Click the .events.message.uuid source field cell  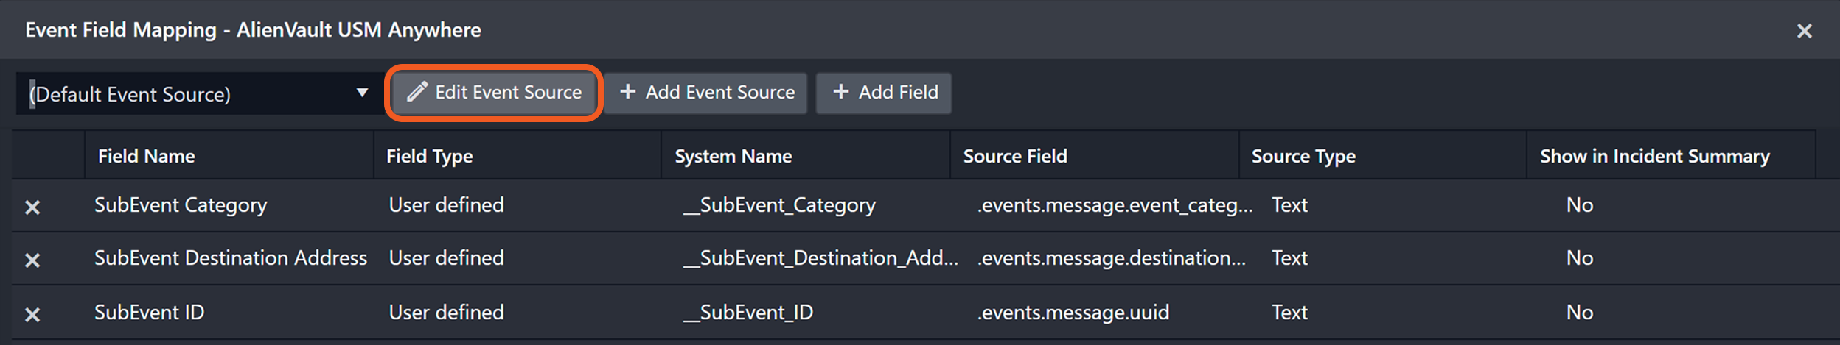click(x=1073, y=313)
